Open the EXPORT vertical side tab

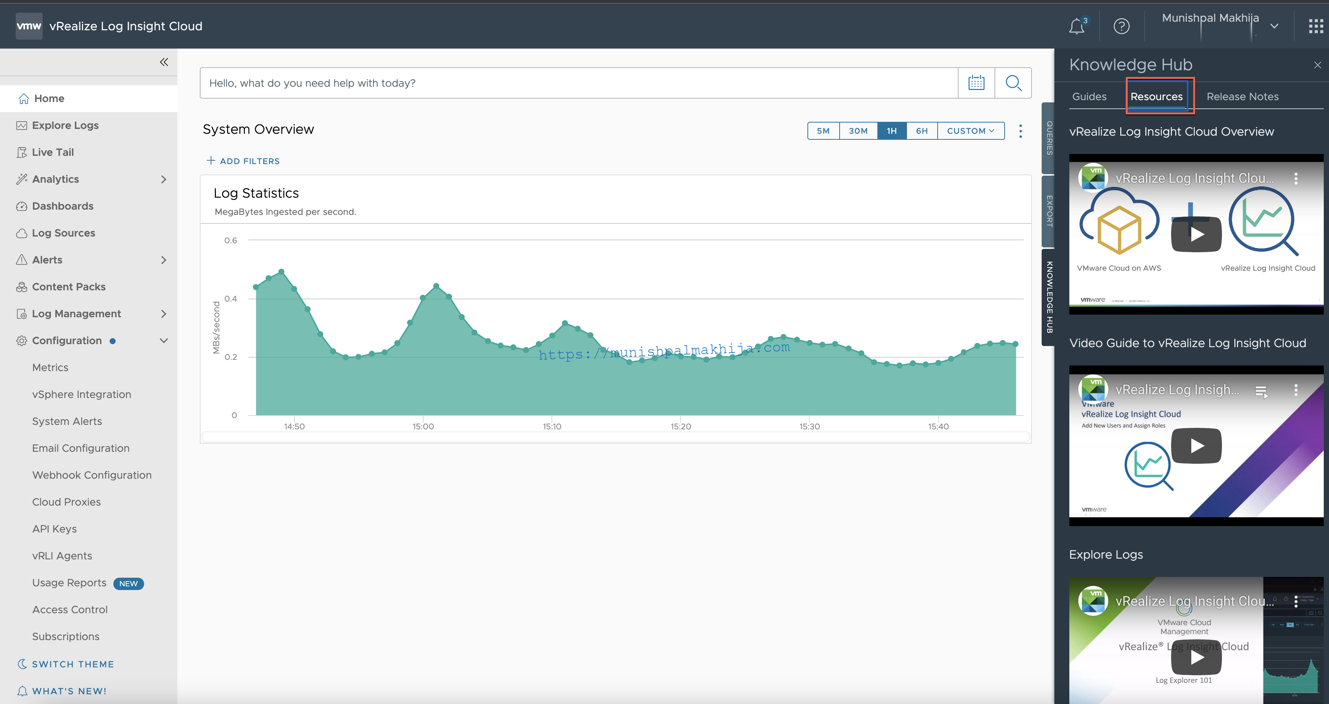point(1048,211)
